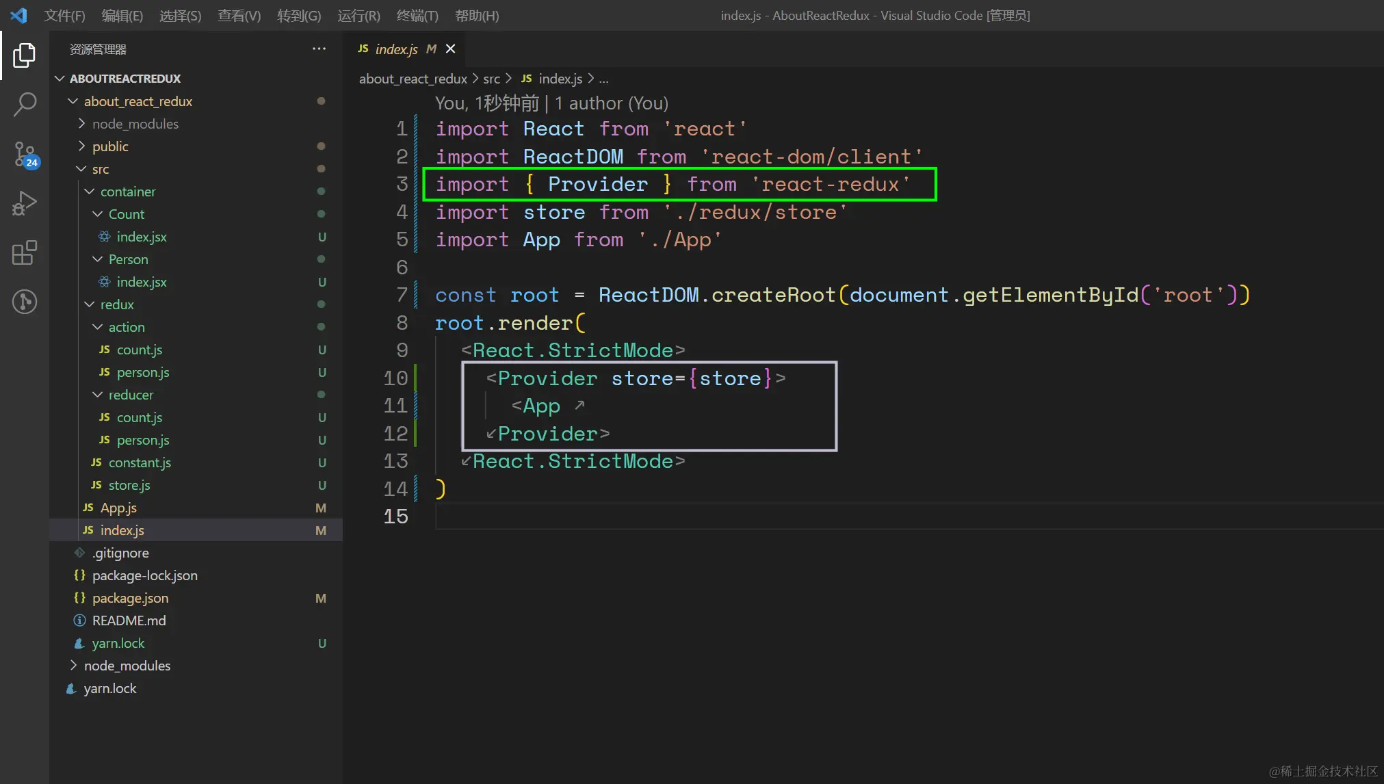This screenshot has width=1384, height=784.
Task: Open the Run and Debug view
Action: coord(24,203)
